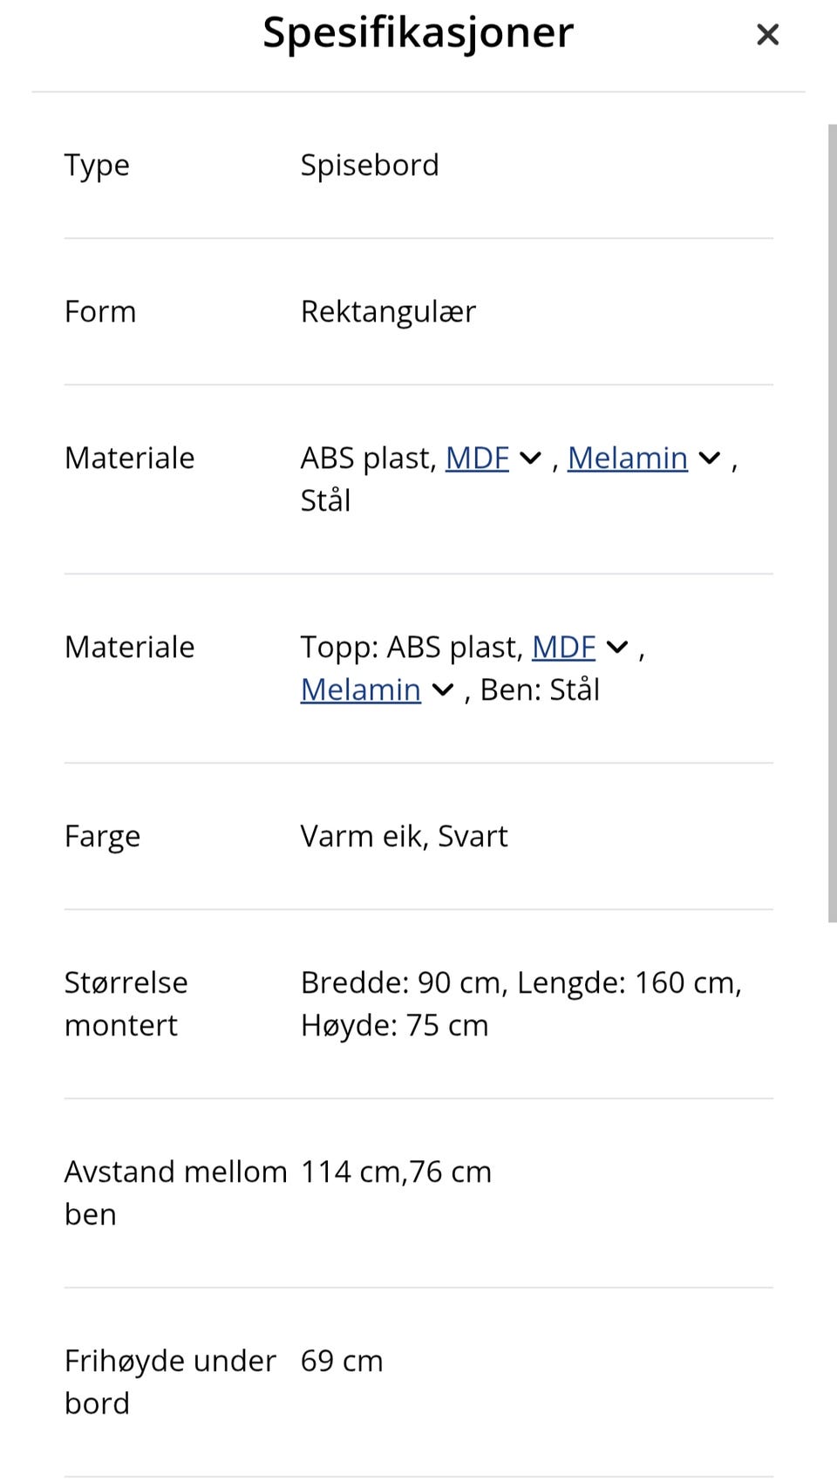Viewport: 837px width, 1481px height.
Task: Click the Størrelse montert label
Action: click(126, 1004)
